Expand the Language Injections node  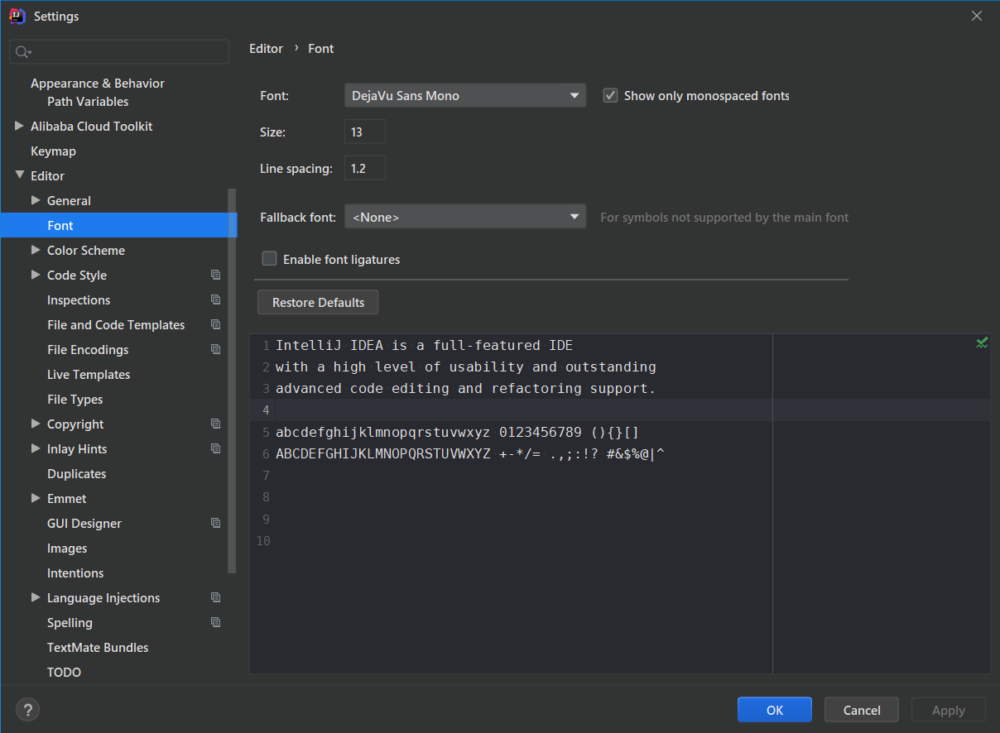pyautogui.click(x=36, y=597)
